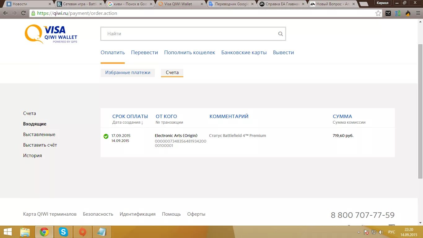This screenshot has width=423, height=238.
Task: Bookmark this page with the star
Action: pos(378,13)
